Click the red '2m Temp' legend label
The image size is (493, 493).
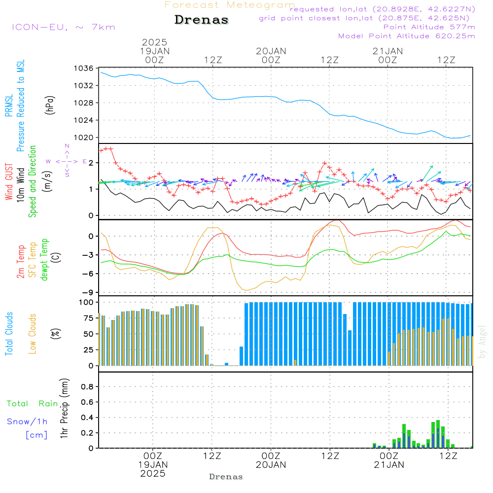(21, 262)
